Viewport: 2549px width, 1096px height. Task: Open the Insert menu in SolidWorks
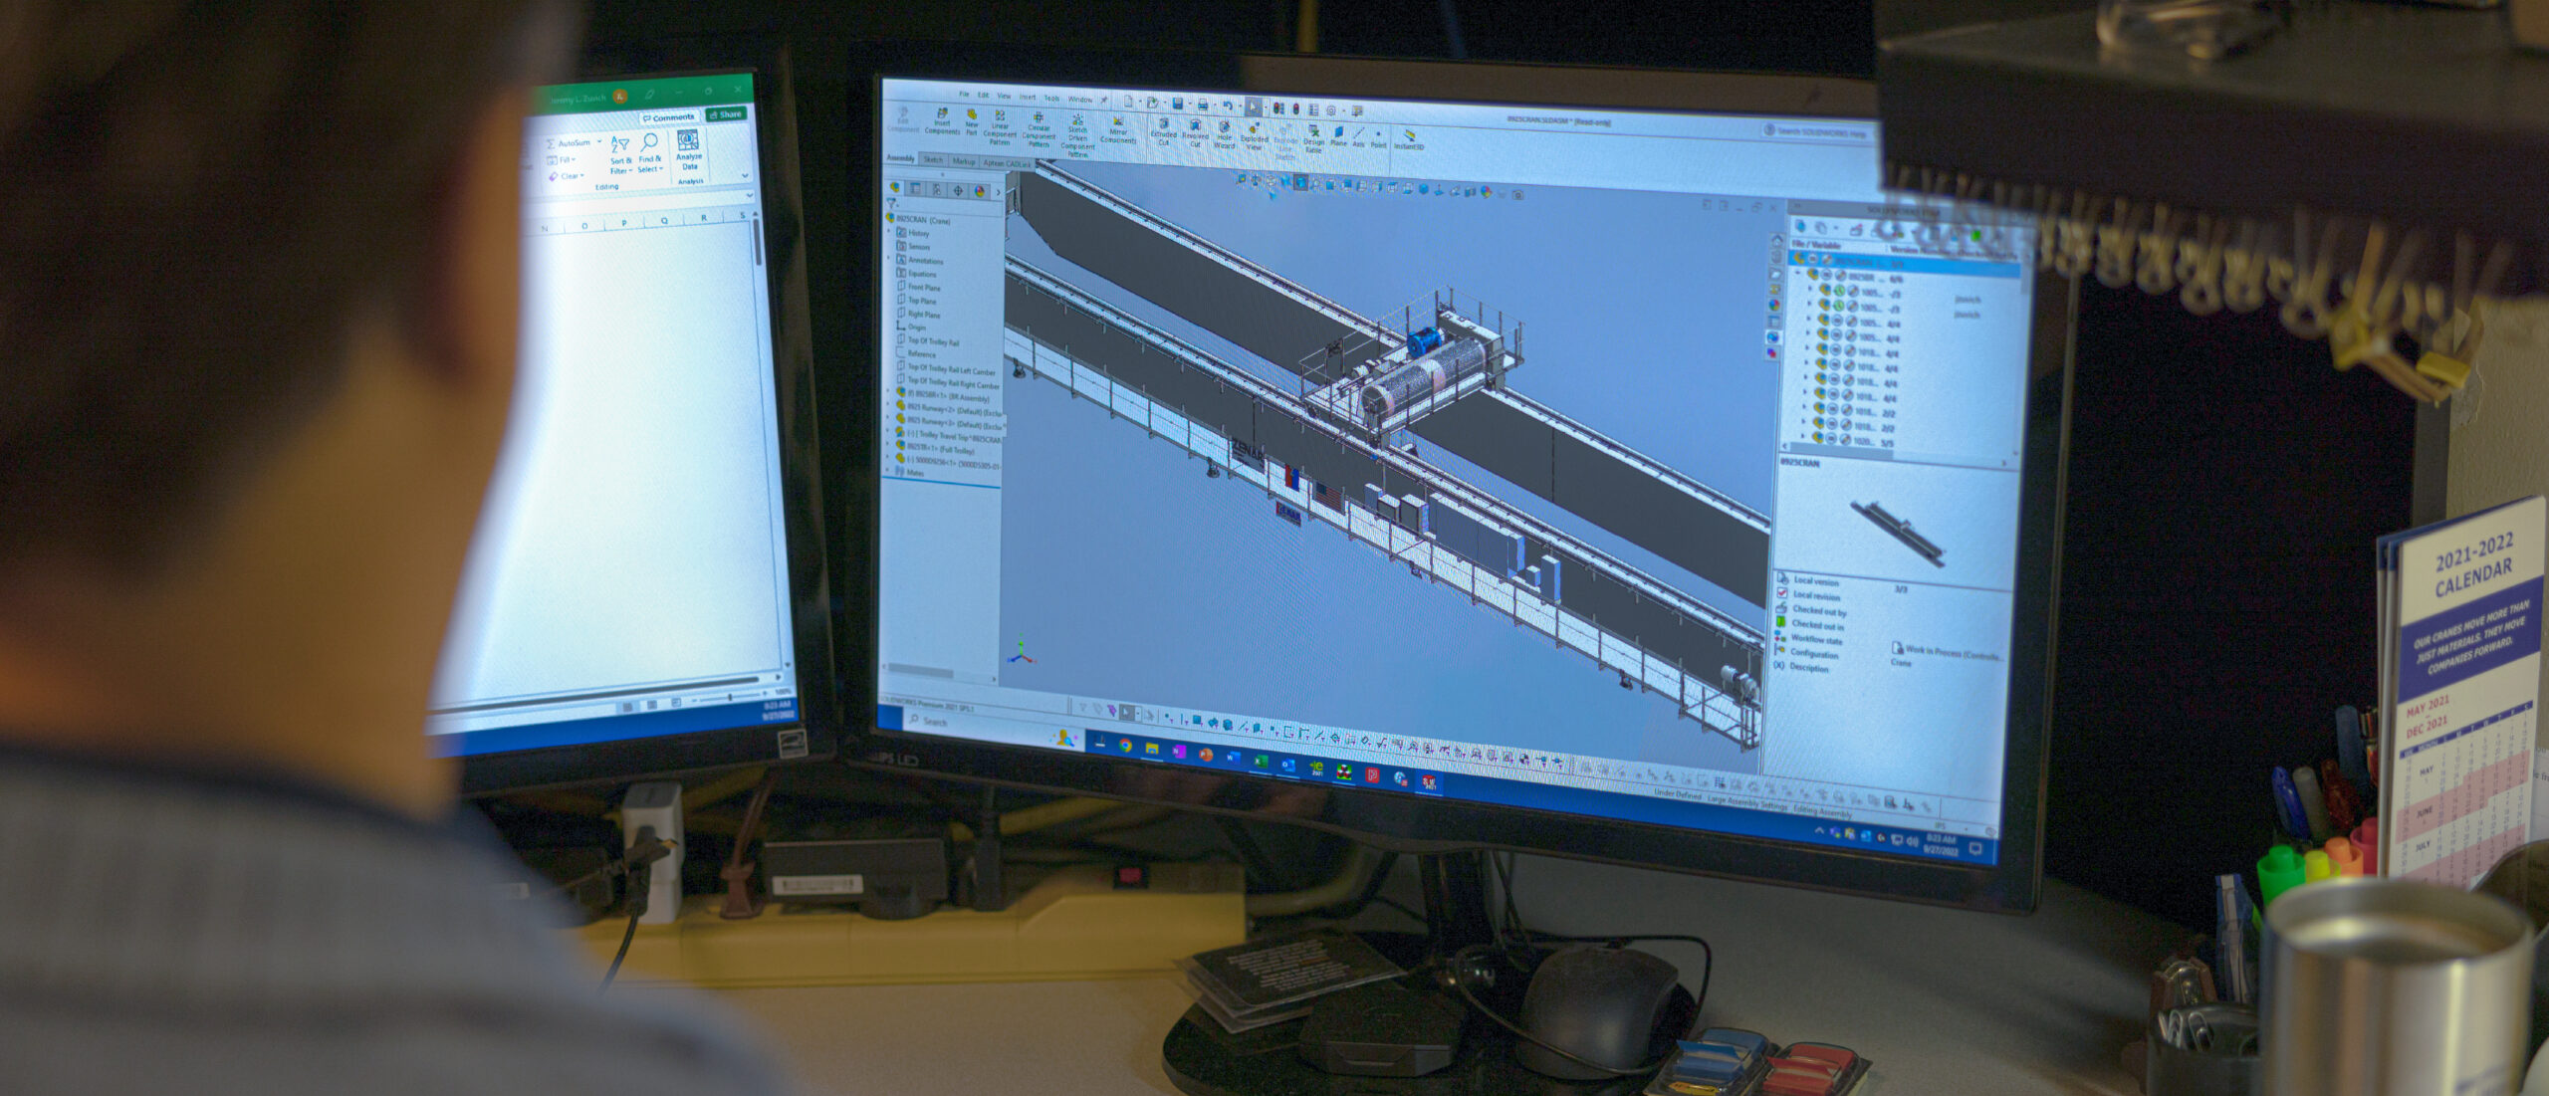pos(1027,98)
